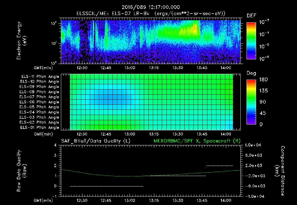Click the SAF_BXuT/Data Quality (L) title
297x205 pixels.
pos(96,141)
